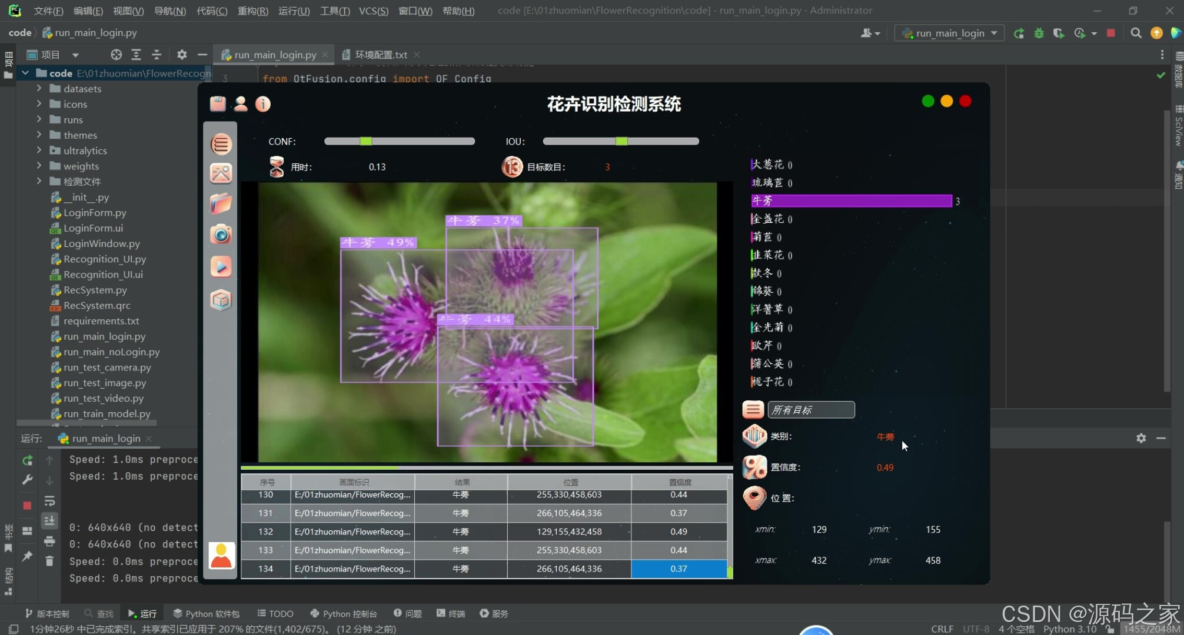Click the camera detection icon in sidebar

point(221,235)
